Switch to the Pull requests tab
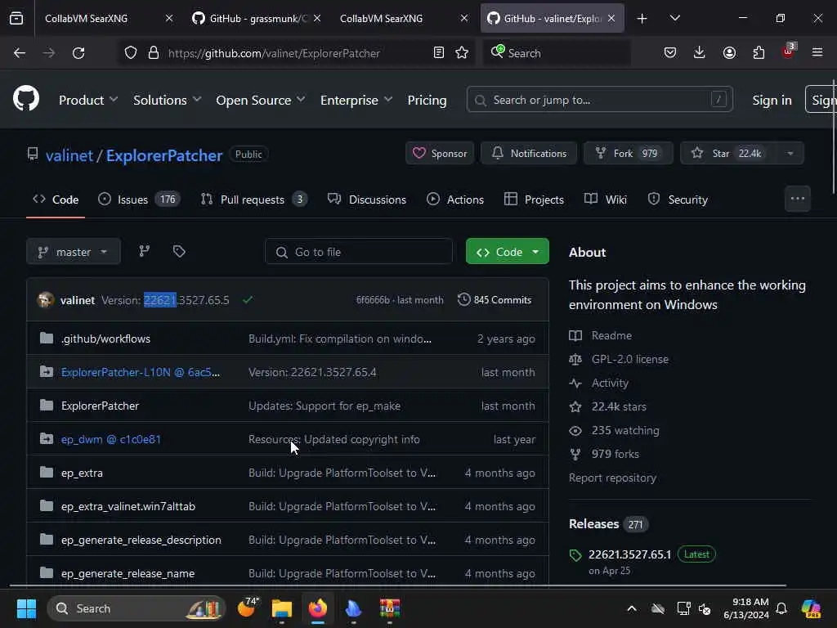Screen dimensions: 837x628 [253, 200]
